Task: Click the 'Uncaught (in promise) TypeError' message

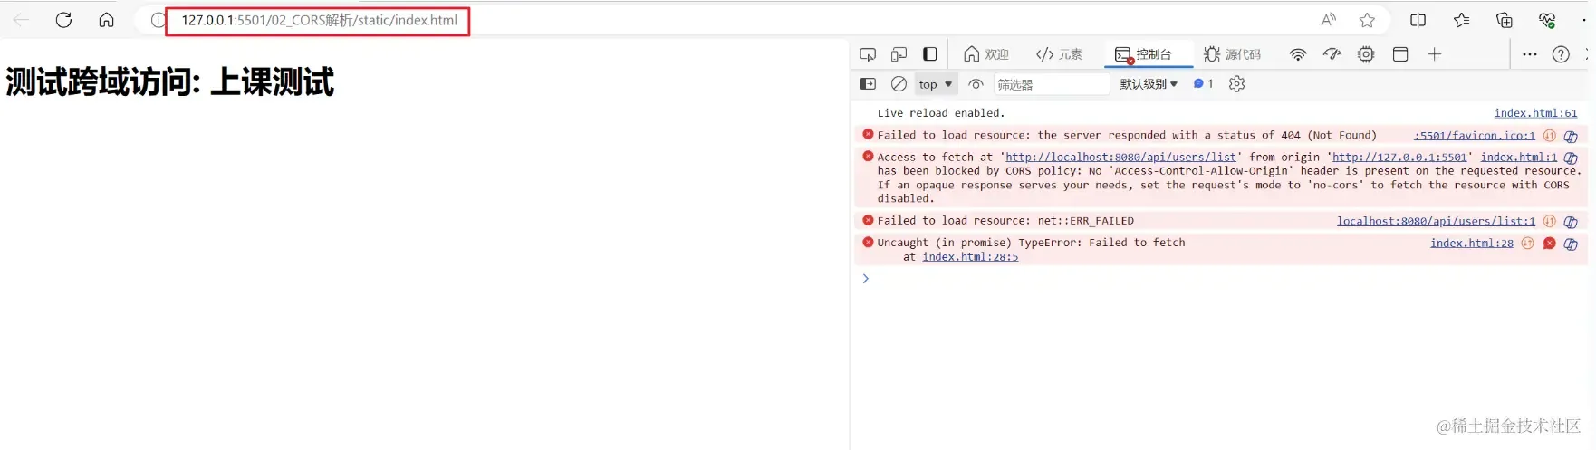Action: 1031,243
